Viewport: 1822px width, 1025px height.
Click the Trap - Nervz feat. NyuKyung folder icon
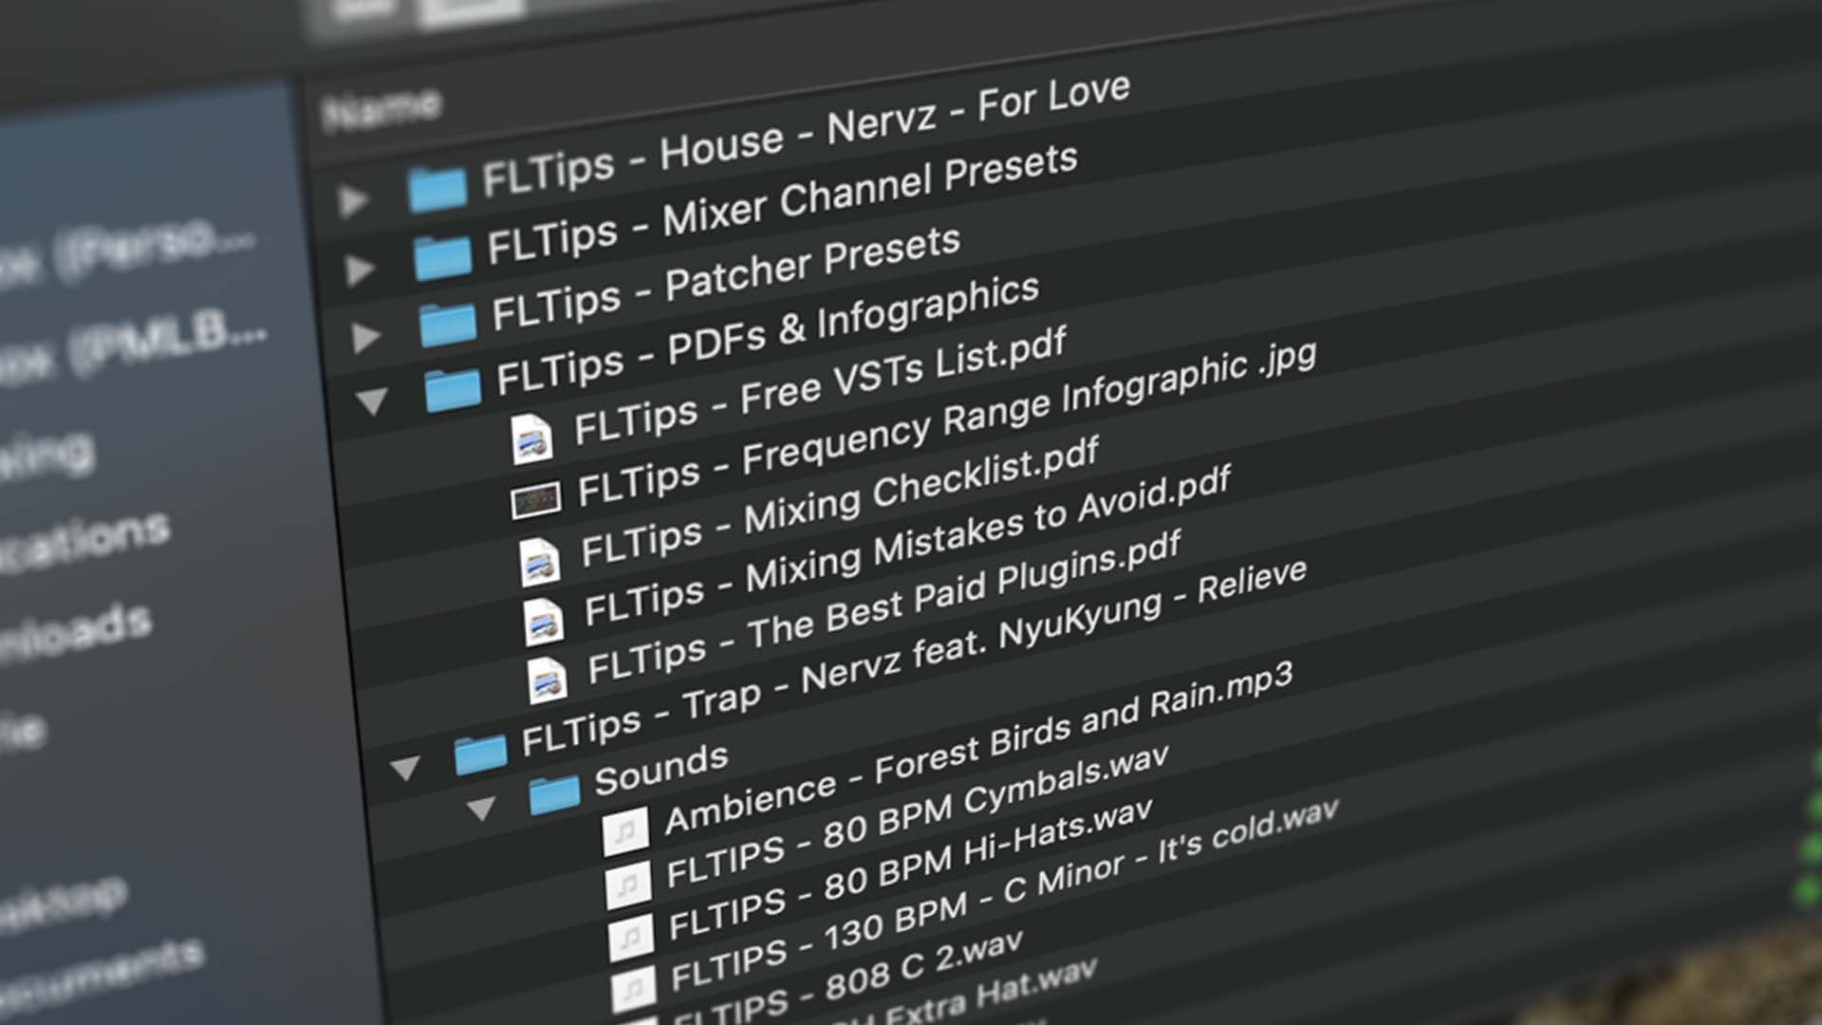point(480,754)
